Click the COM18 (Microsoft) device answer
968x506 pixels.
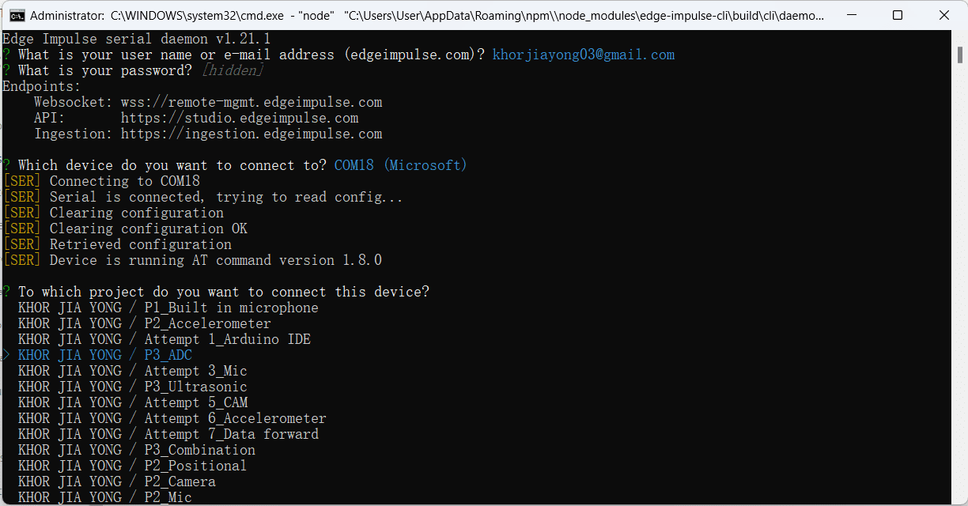400,165
